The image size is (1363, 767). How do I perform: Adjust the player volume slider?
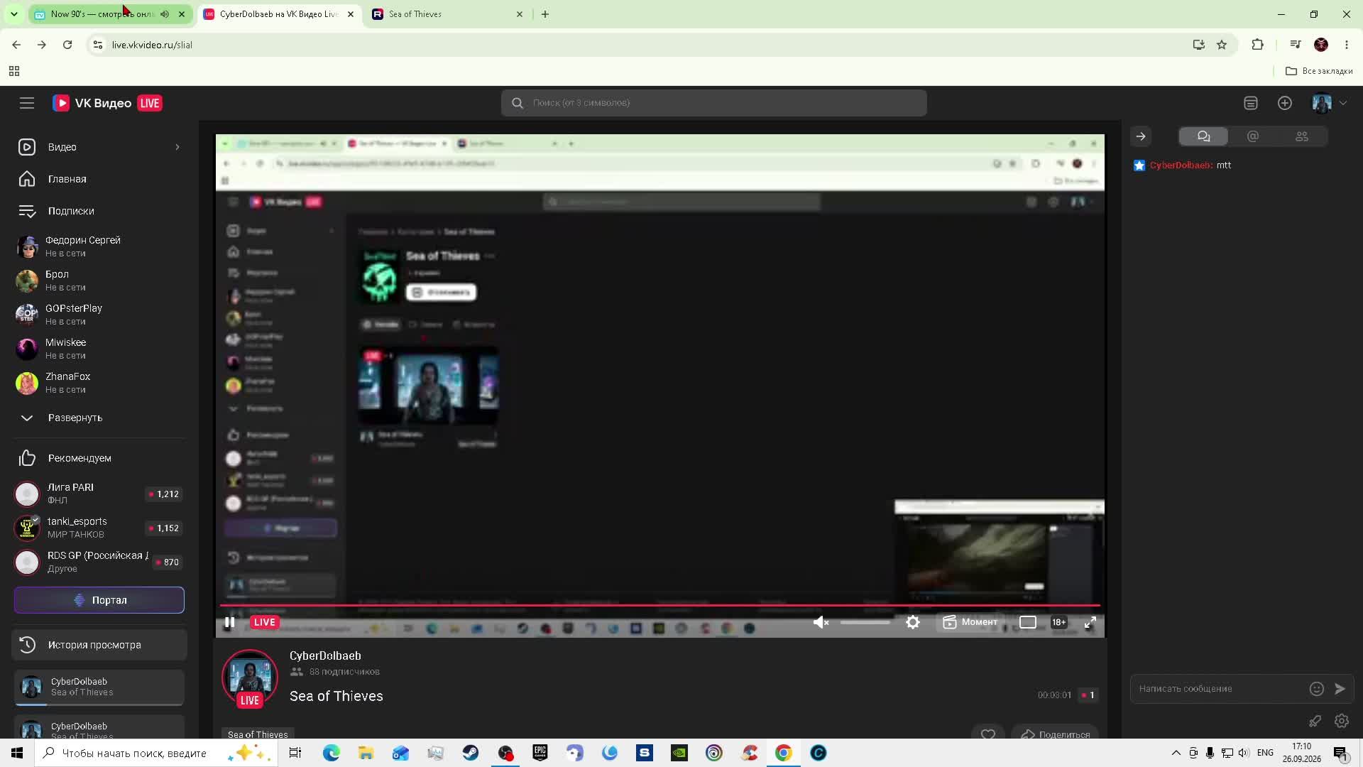point(865,622)
